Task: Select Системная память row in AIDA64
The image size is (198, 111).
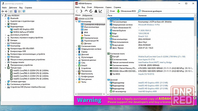Action: pyautogui.click(x=150, y=65)
